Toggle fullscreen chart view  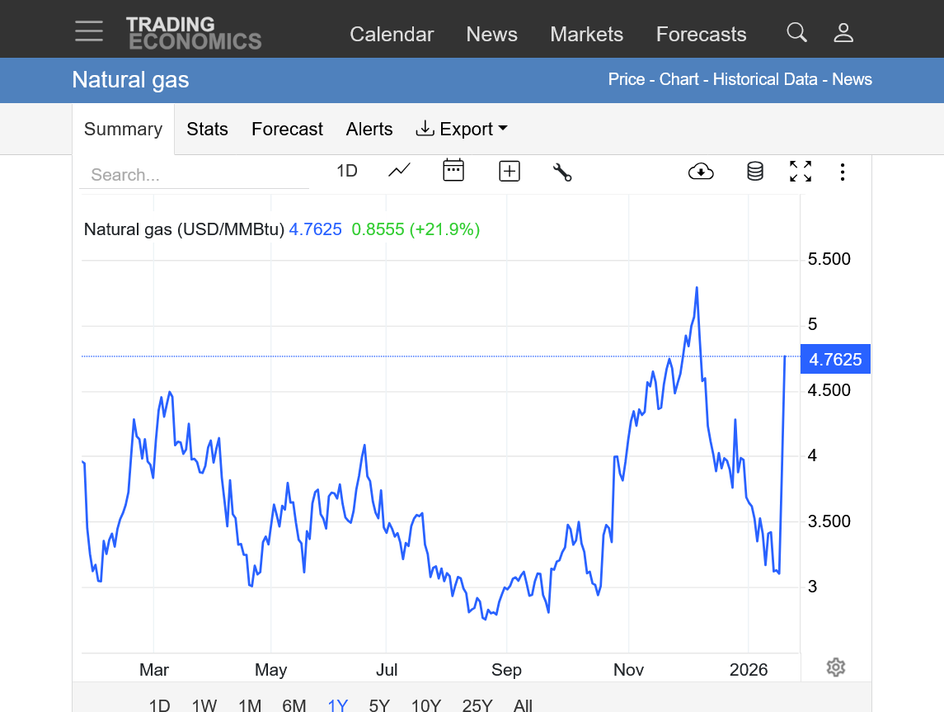coord(800,172)
